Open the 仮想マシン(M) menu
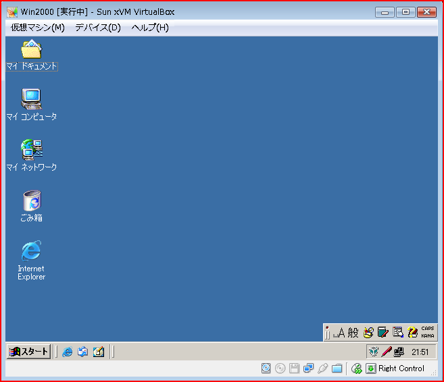 point(38,28)
